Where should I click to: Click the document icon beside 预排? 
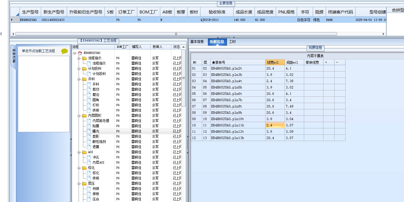coord(89,189)
